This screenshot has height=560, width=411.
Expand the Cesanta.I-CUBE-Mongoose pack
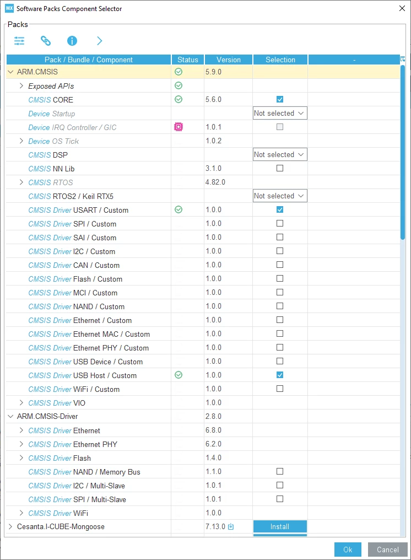(10, 526)
